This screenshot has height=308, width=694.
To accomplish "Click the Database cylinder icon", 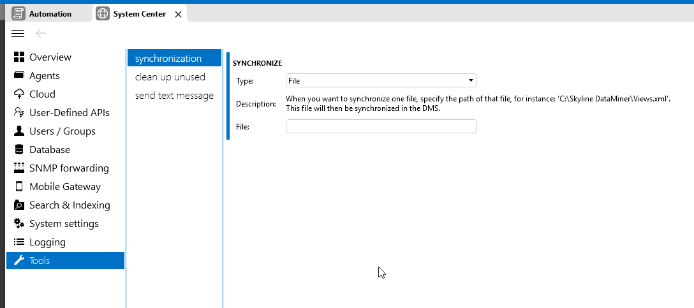I will tap(18, 150).
